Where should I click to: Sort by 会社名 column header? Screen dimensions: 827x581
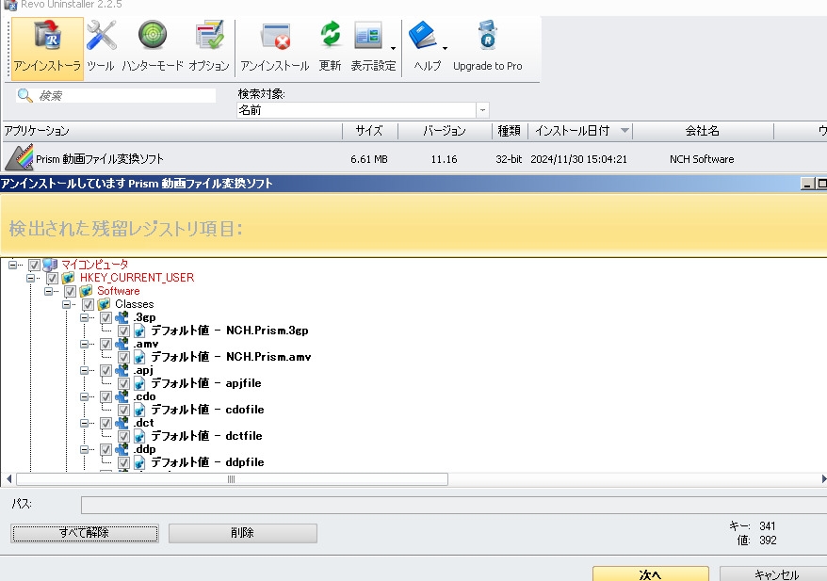point(703,131)
